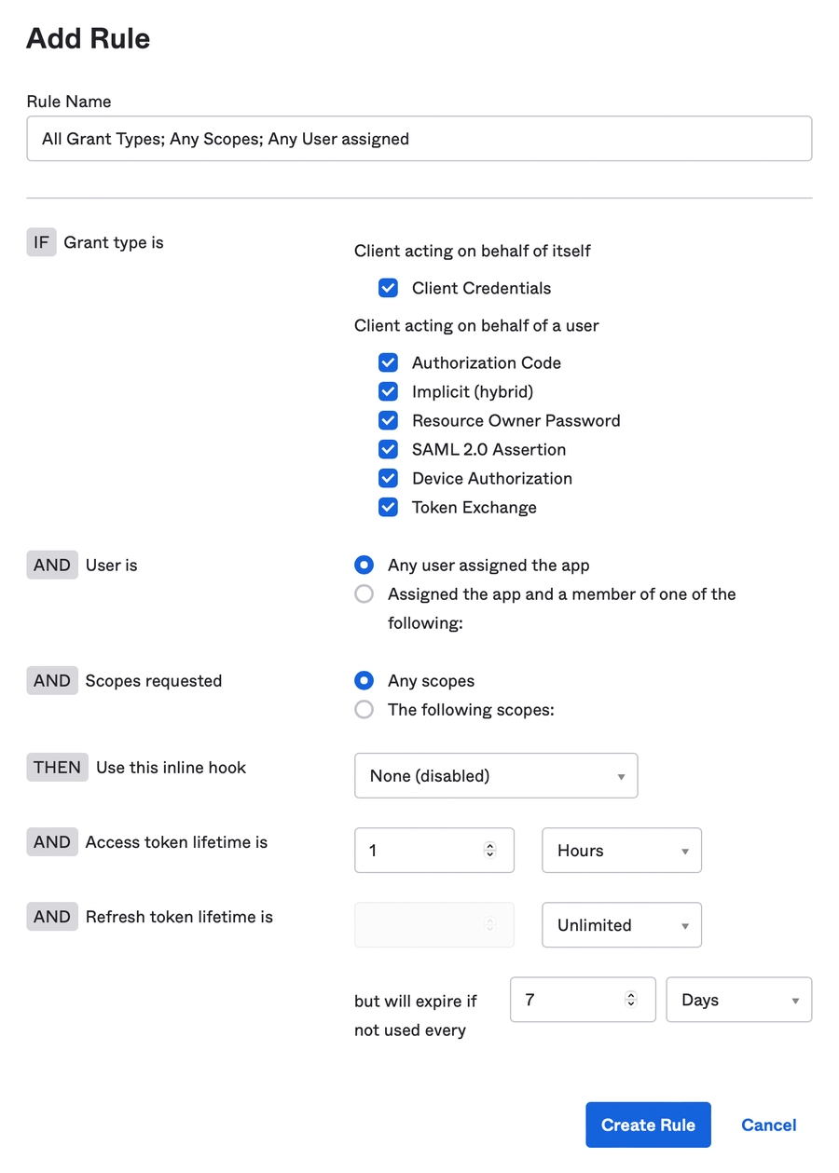Open the Days unit dropdown for expiry

tap(738, 999)
